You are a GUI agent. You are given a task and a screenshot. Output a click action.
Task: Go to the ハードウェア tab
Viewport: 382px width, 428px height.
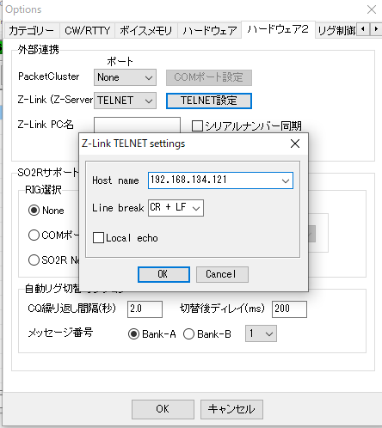tap(210, 30)
